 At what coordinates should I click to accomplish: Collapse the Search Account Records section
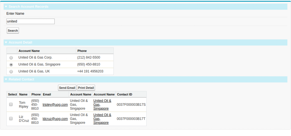(6, 7)
